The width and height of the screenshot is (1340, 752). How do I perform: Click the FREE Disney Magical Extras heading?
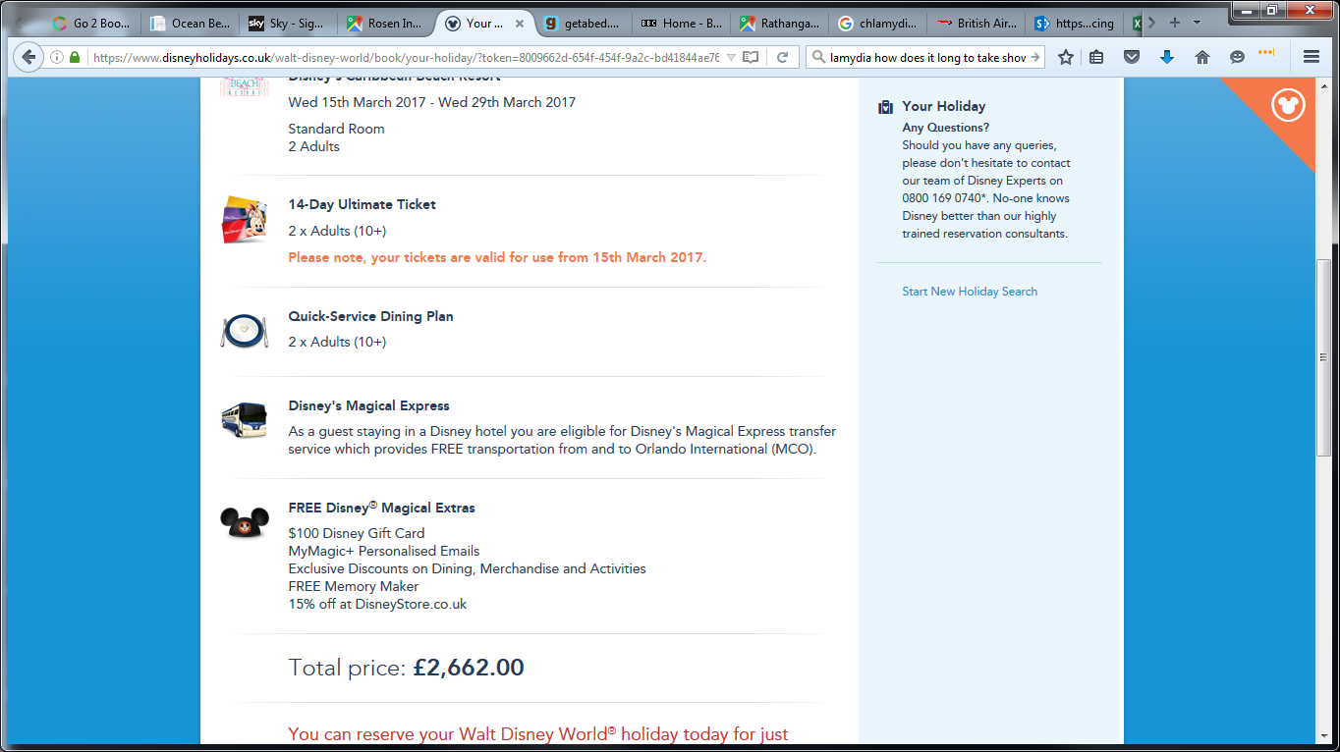381,508
